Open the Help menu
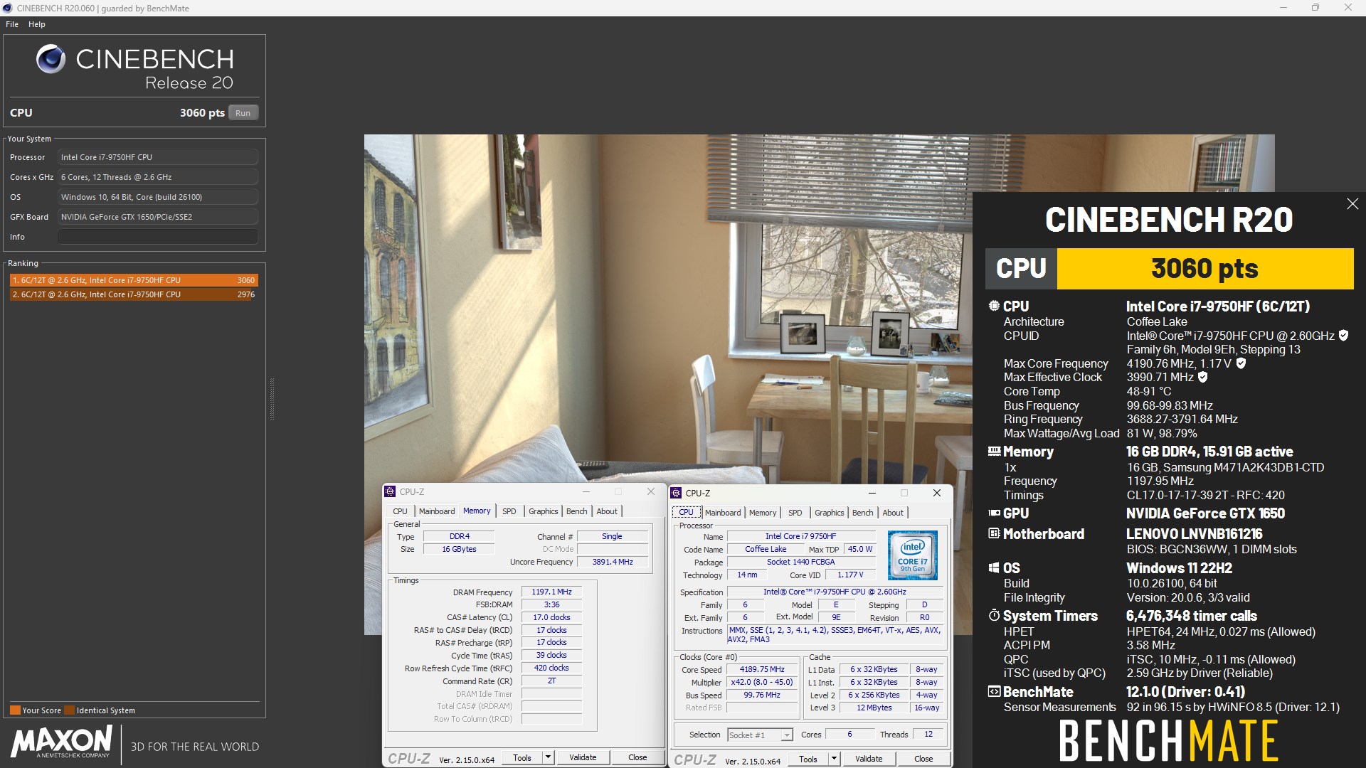Viewport: 1366px width, 768px height. click(37, 24)
